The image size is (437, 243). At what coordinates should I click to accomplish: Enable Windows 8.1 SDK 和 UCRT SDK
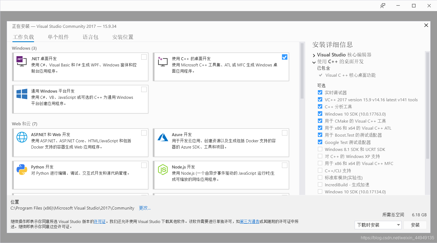(320, 149)
